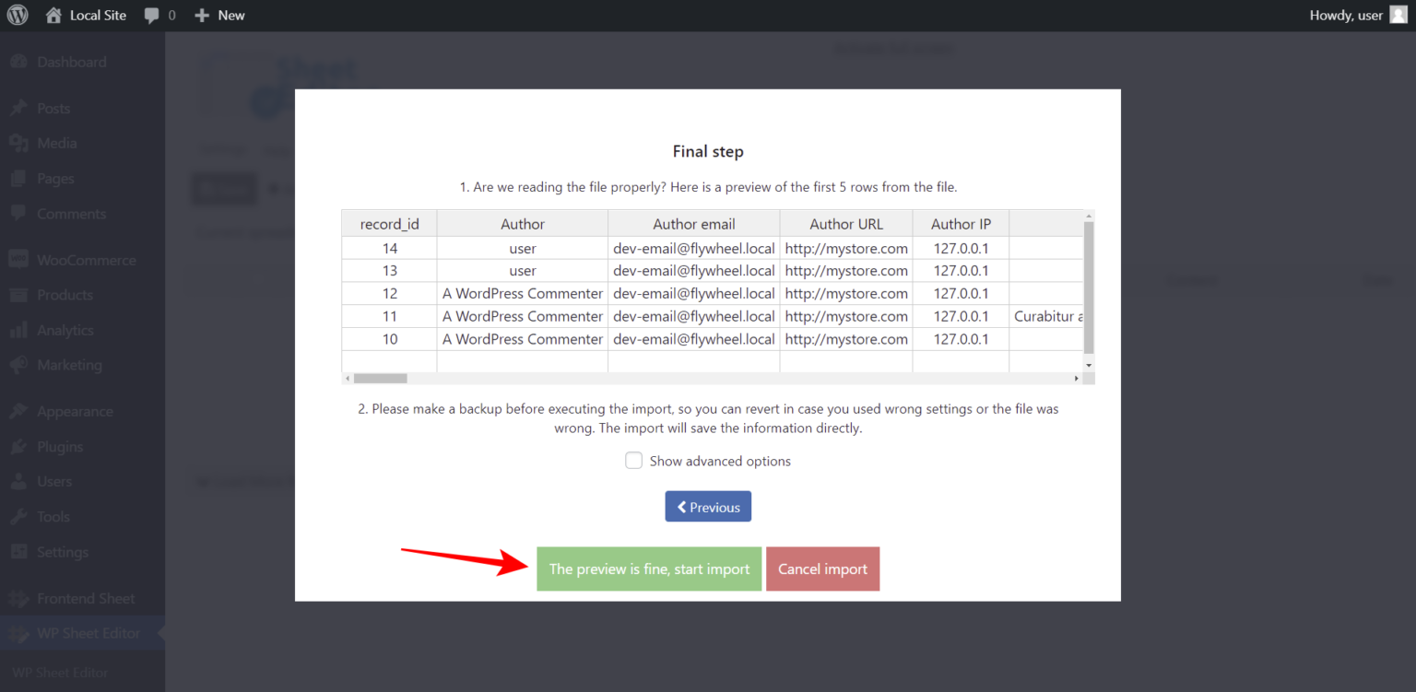Viewport: 1416px width, 692px height.
Task: Click the preview scrollbar down arrow
Action: pyautogui.click(x=1089, y=366)
